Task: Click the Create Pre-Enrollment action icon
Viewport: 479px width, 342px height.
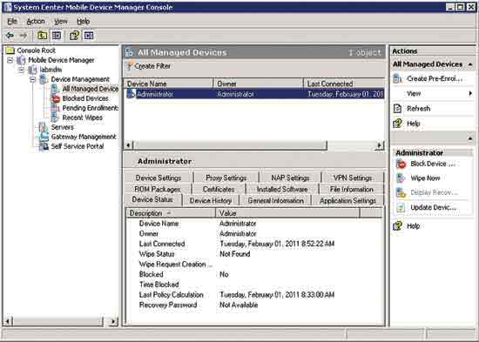Action: pos(397,79)
